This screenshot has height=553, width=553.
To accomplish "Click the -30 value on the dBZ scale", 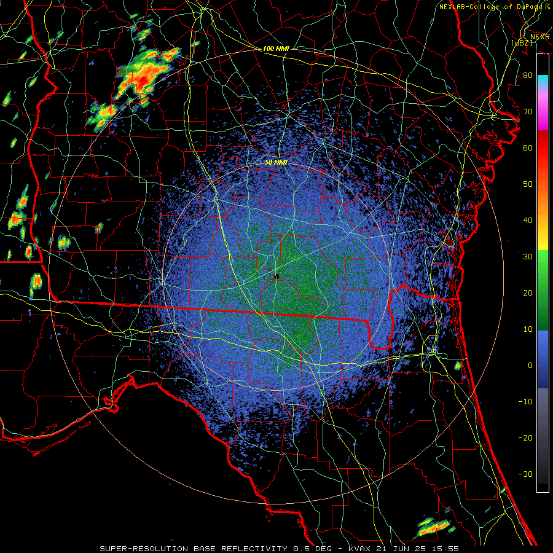I will pos(525,474).
